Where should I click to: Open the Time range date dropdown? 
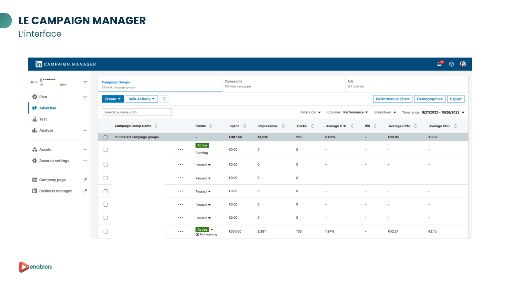[x=433, y=112]
